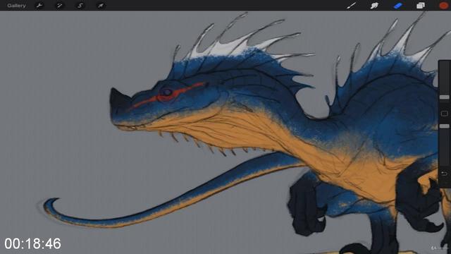
Task: Activate the Selection tool
Action: (80, 6)
